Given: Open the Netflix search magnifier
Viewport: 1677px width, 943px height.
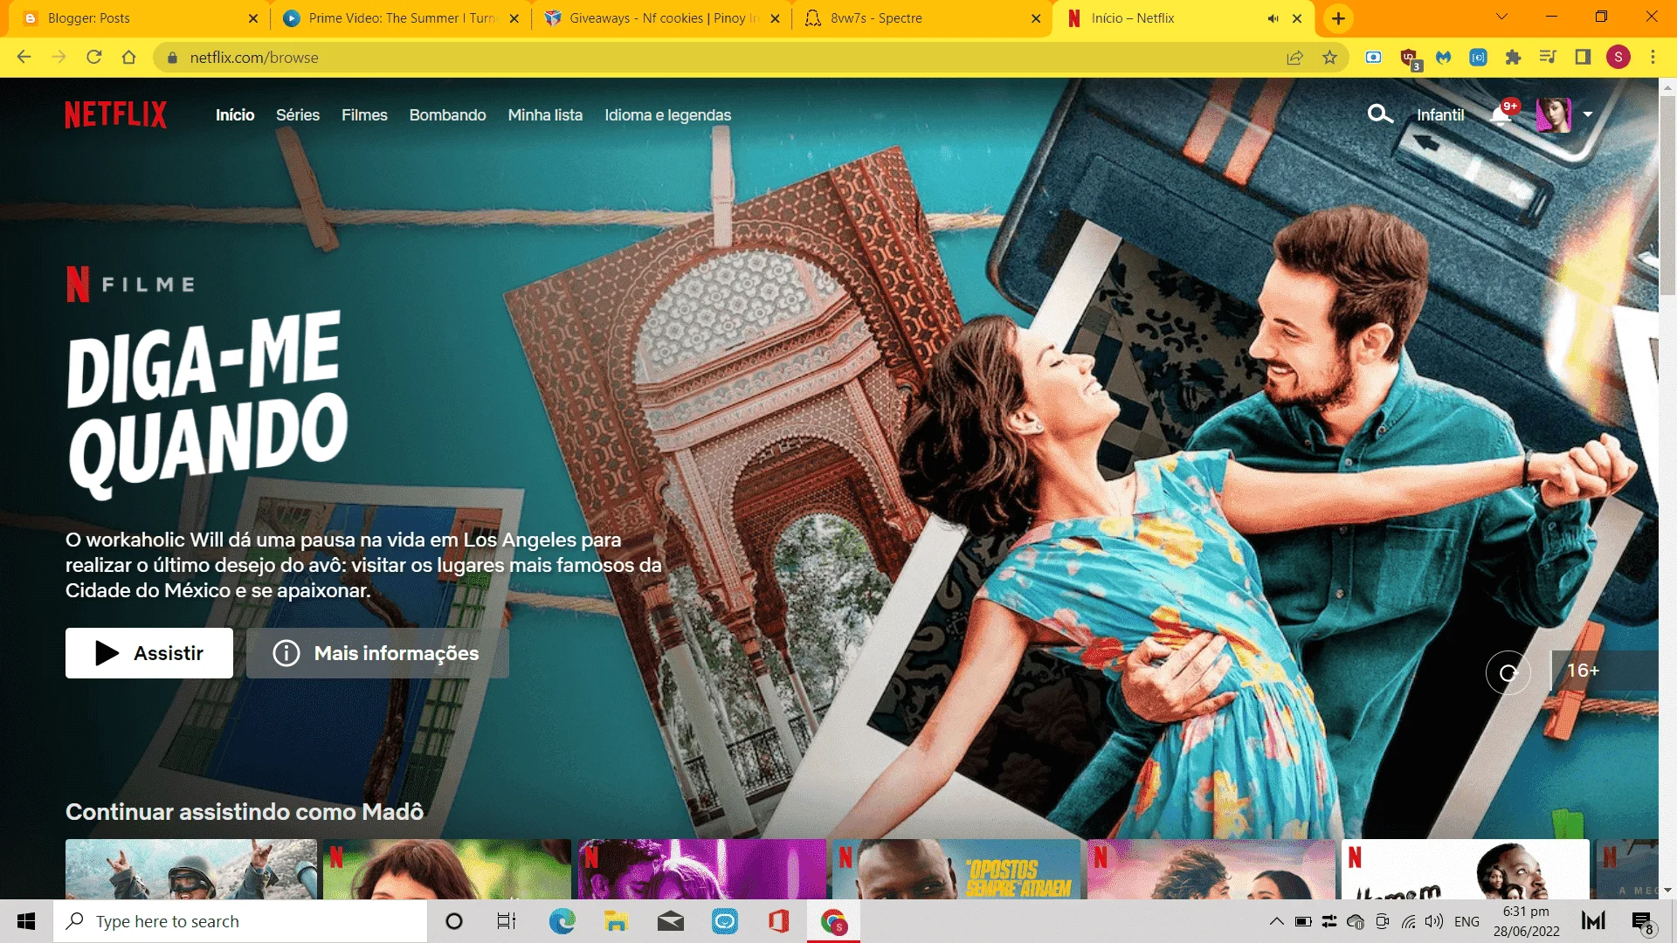Looking at the screenshot, I should 1380,114.
